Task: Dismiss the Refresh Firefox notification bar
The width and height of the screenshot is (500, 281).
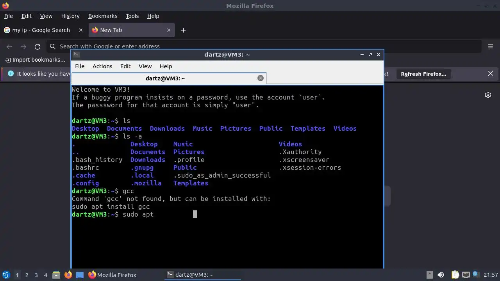Action: point(491,73)
